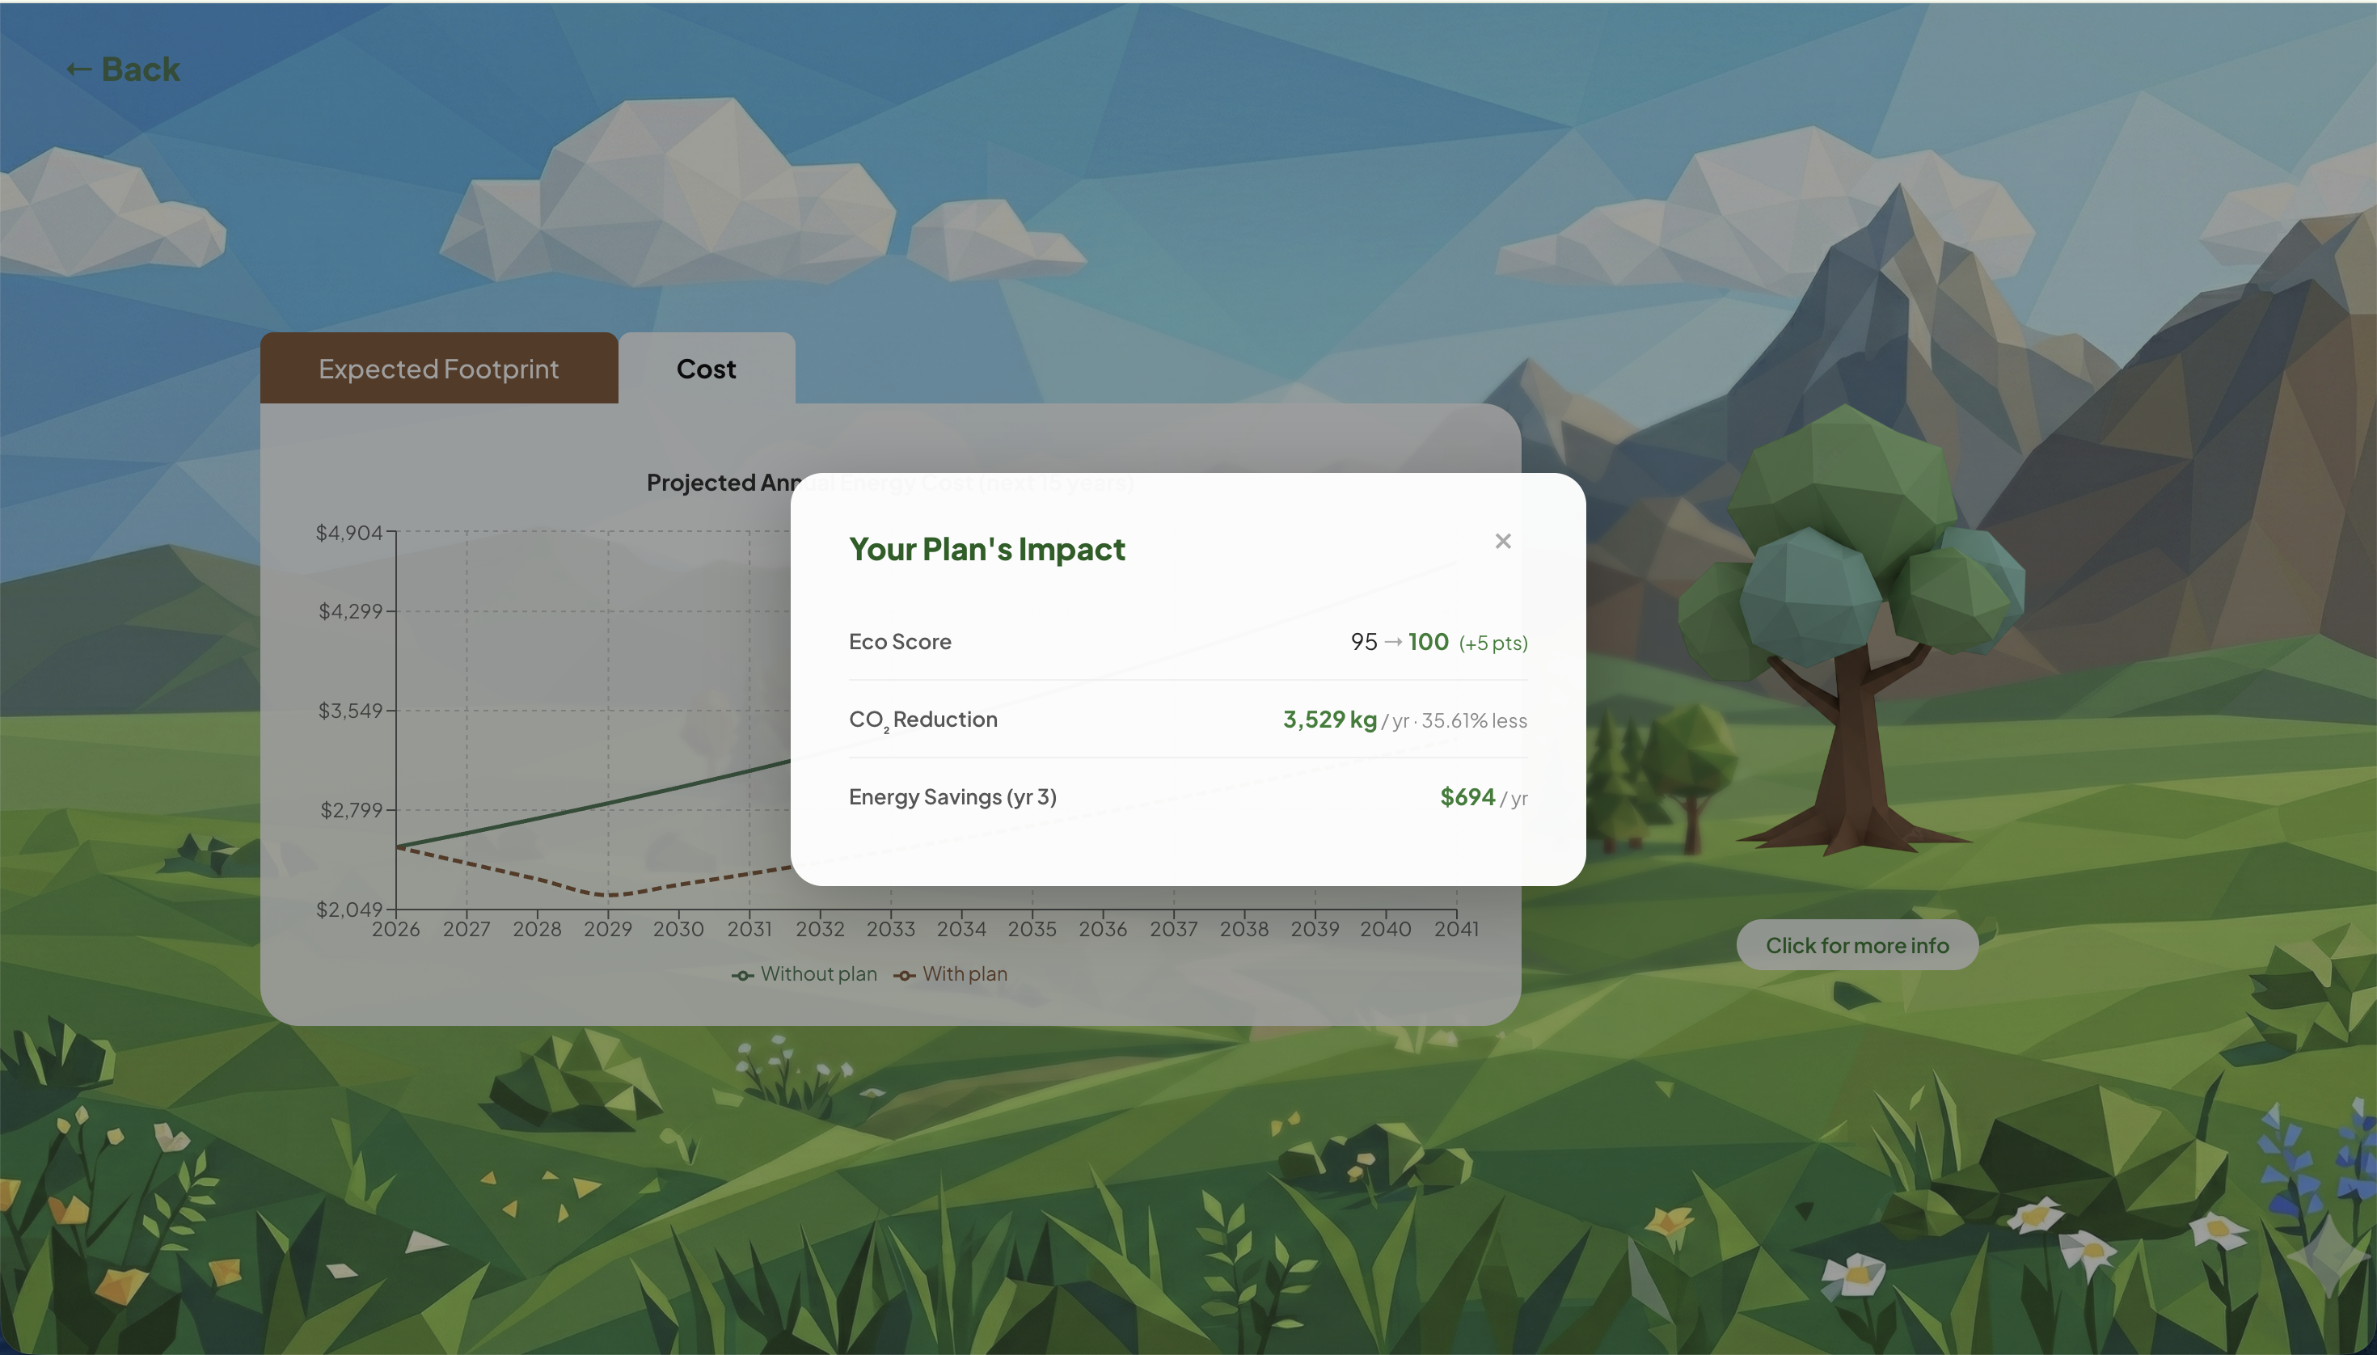The width and height of the screenshot is (2377, 1355).
Task: Click the green 100 eco score value
Action: pos(1428,641)
